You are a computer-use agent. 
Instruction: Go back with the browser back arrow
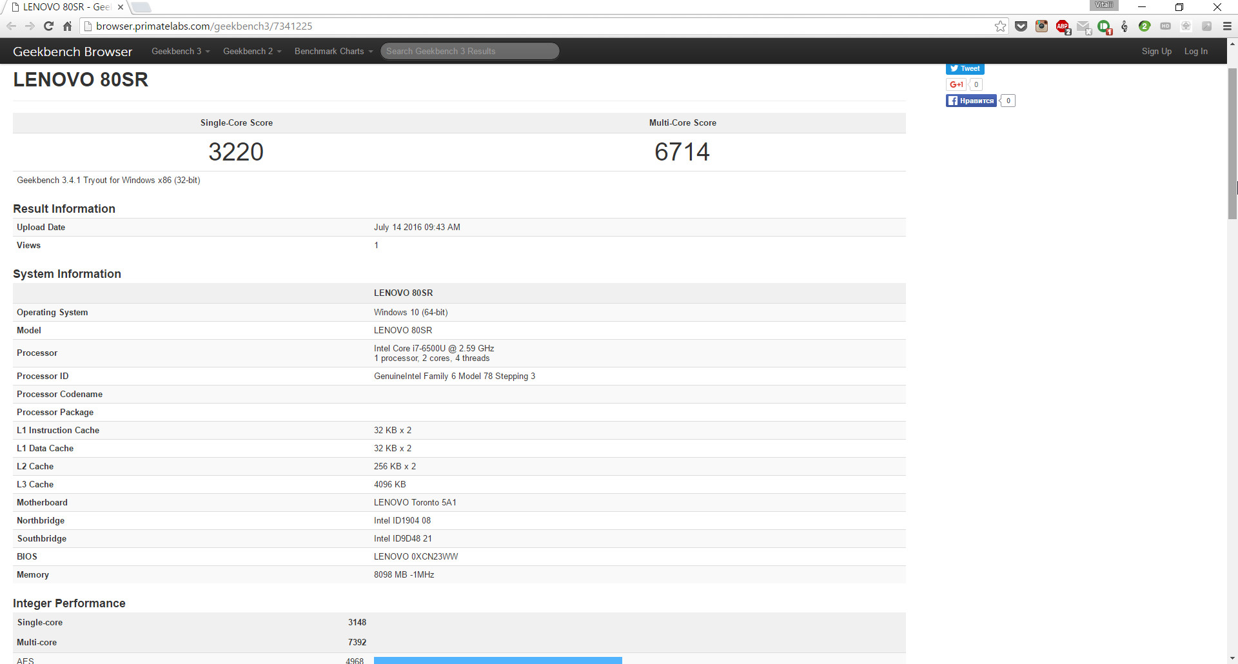point(11,26)
